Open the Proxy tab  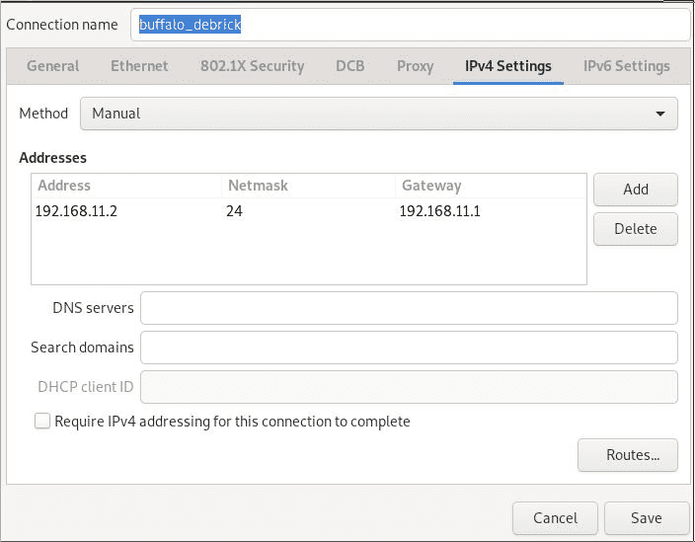click(415, 66)
